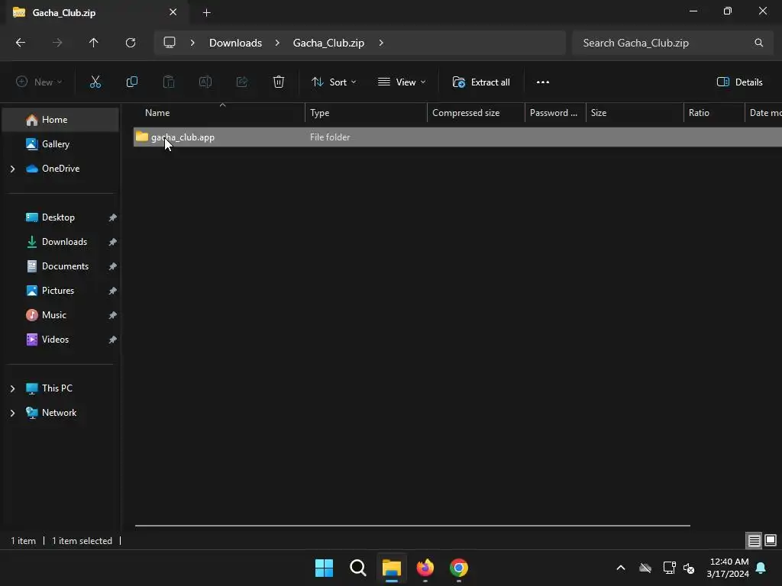
Task: Select Home in the navigation pane
Action: 60,120
